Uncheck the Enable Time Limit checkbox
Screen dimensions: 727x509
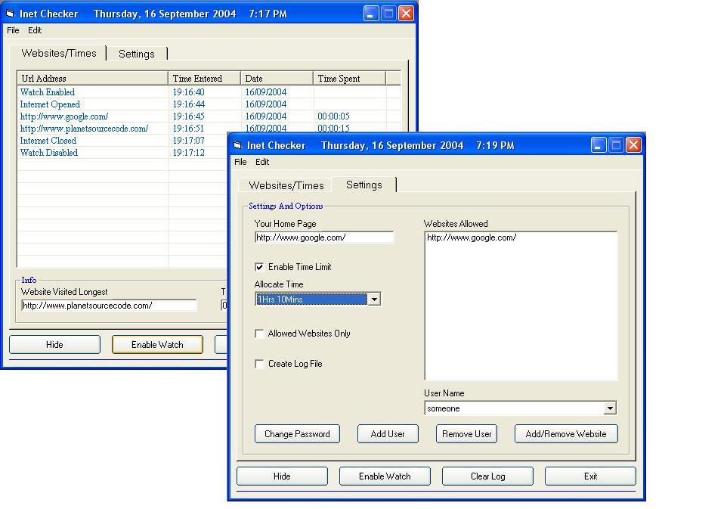(259, 267)
